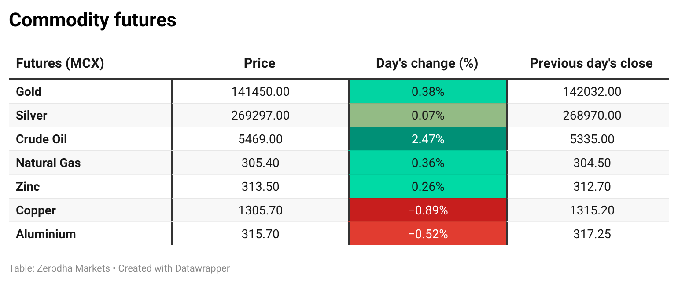Screen dimensions: 678x283
Task: Click the Gold row label
Action: tap(29, 92)
